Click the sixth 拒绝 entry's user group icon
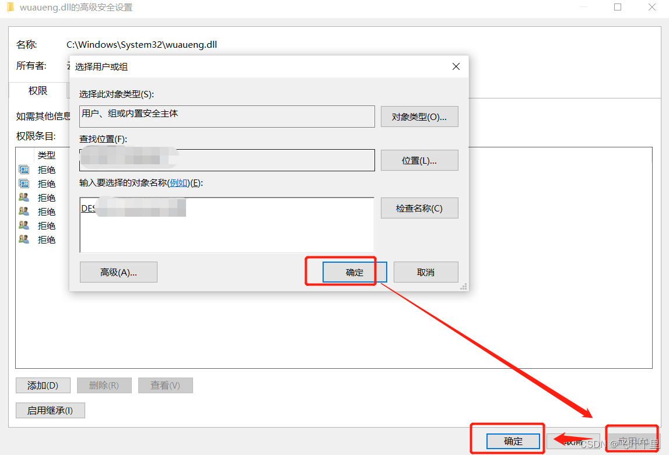Viewport: 669px width, 455px height. click(x=24, y=239)
